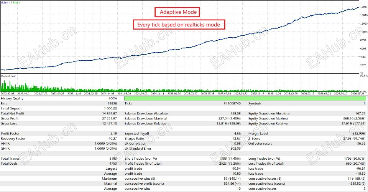
Task: Select the Initial Deposit value 1 000.00
Action: 110,109
